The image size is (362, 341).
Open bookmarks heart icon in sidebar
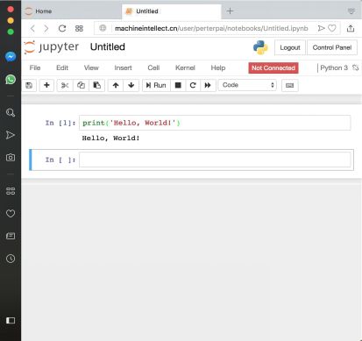pos(11,214)
